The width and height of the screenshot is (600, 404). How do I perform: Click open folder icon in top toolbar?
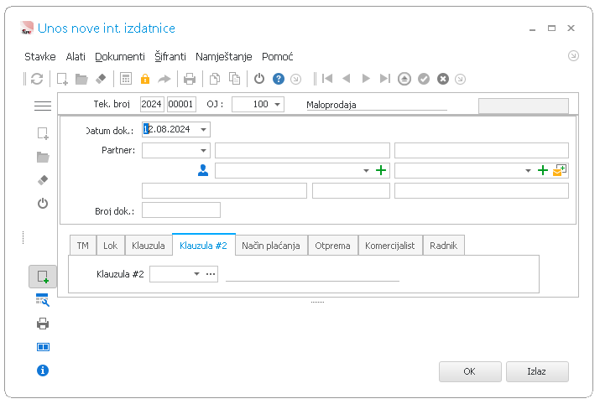81,79
